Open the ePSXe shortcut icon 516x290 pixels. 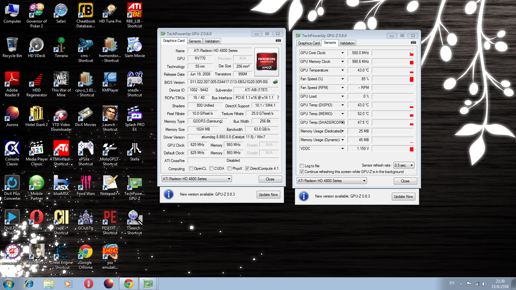86,153
